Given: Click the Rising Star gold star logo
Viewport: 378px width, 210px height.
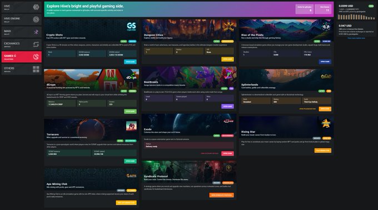Looking at the screenshot, I should tap(326, 123).
